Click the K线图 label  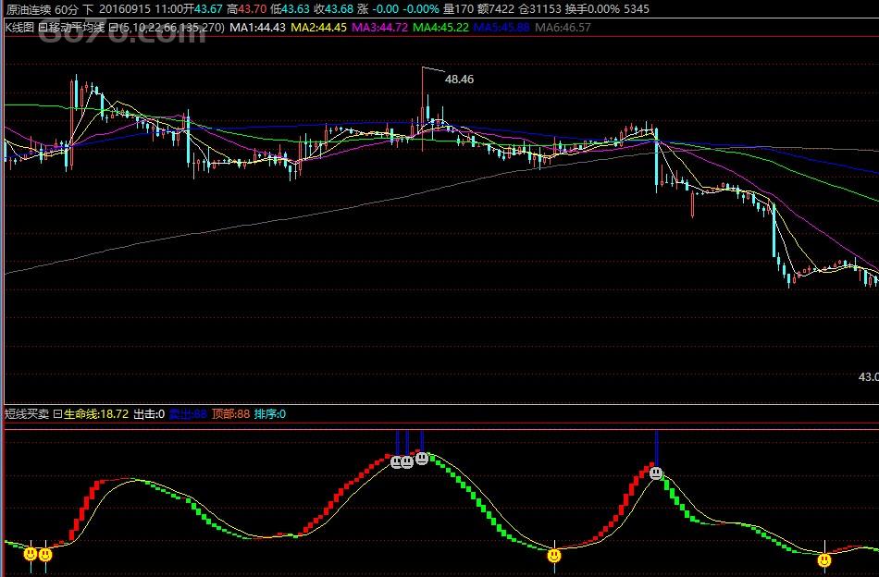coord(19,27)
